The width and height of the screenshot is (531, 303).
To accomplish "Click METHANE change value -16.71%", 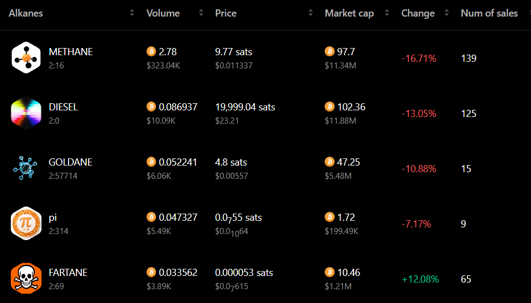I will coord(419,59).
